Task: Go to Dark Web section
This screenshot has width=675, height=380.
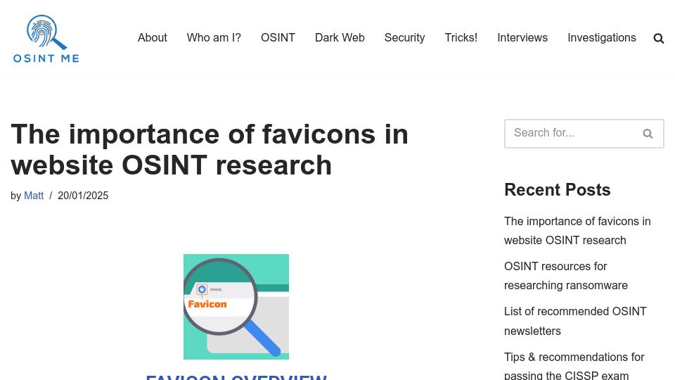Action: tap(340, 38)
